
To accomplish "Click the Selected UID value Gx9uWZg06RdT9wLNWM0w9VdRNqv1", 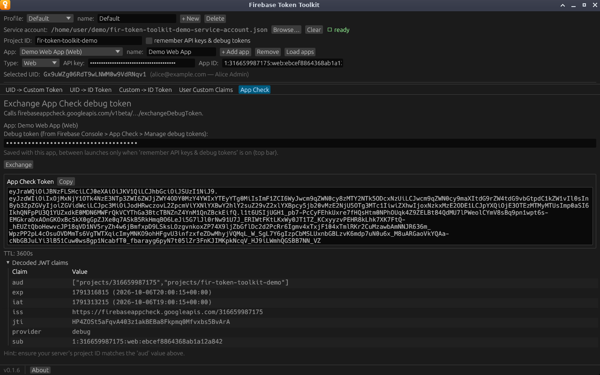I will tap(95, 75).
